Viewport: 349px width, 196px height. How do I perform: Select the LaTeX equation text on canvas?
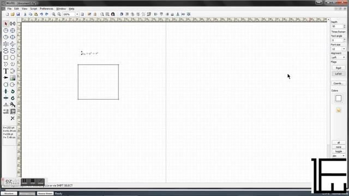click(x=90, y=53)
